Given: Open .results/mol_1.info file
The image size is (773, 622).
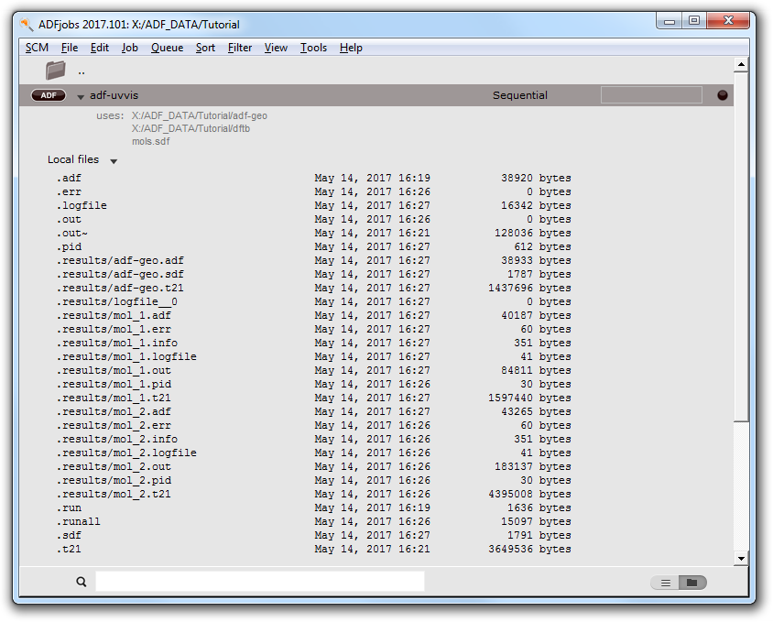Looking at the screenshot, I should 117,344.
